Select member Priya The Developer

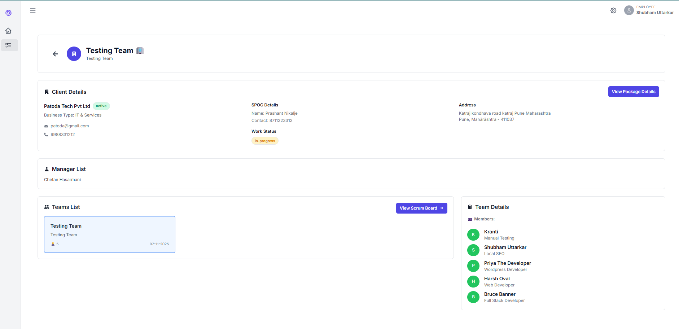[507, 263]
